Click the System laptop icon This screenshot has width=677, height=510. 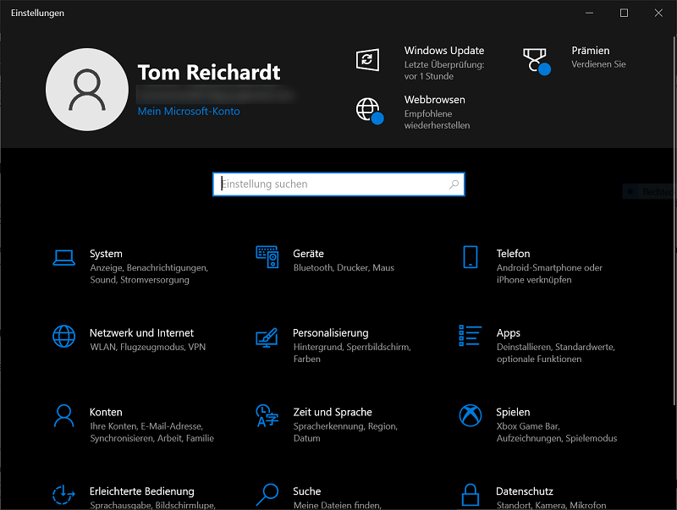point(64,258)
